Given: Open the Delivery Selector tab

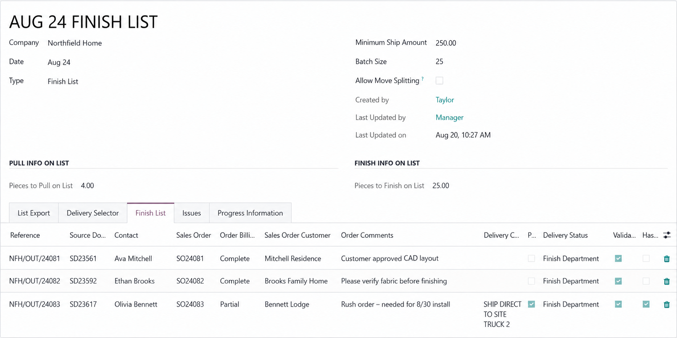Looking at the screenshot, I should point(93,213).
